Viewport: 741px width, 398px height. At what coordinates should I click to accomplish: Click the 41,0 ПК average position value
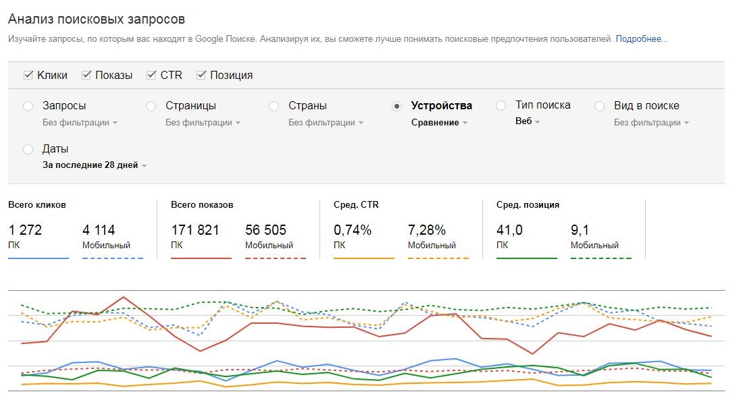509,230
